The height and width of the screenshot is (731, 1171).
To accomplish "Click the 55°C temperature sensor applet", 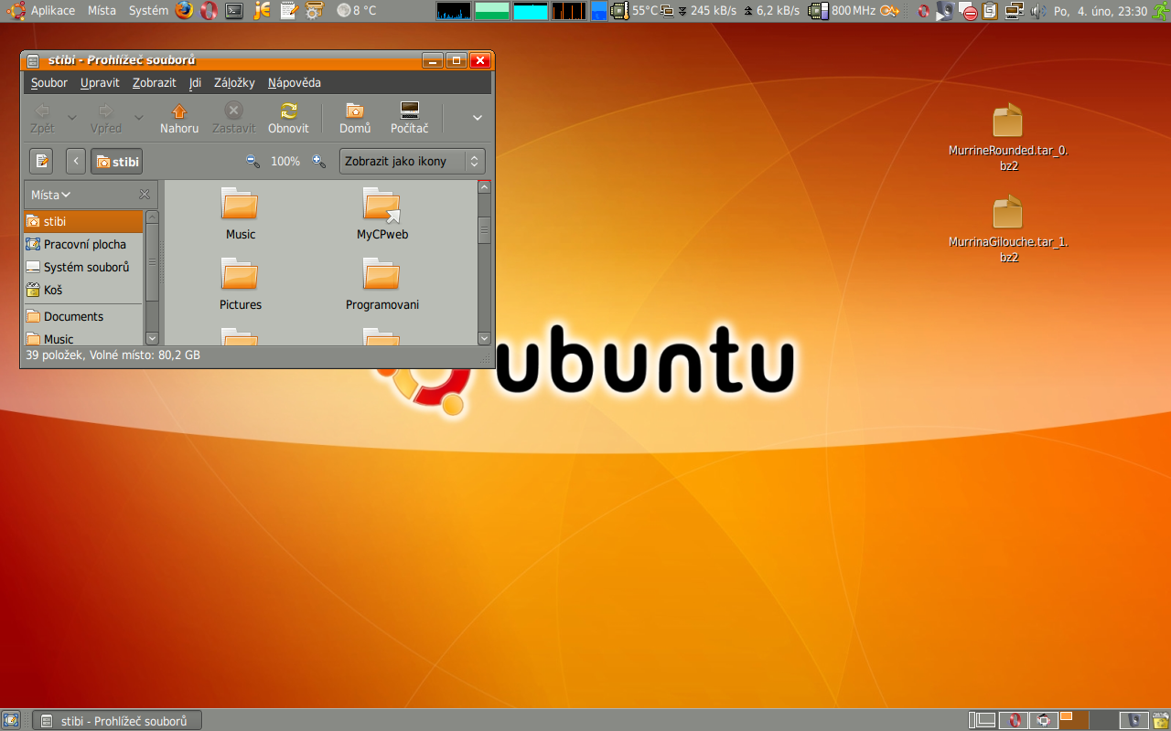I will click(x=634, y=11).
